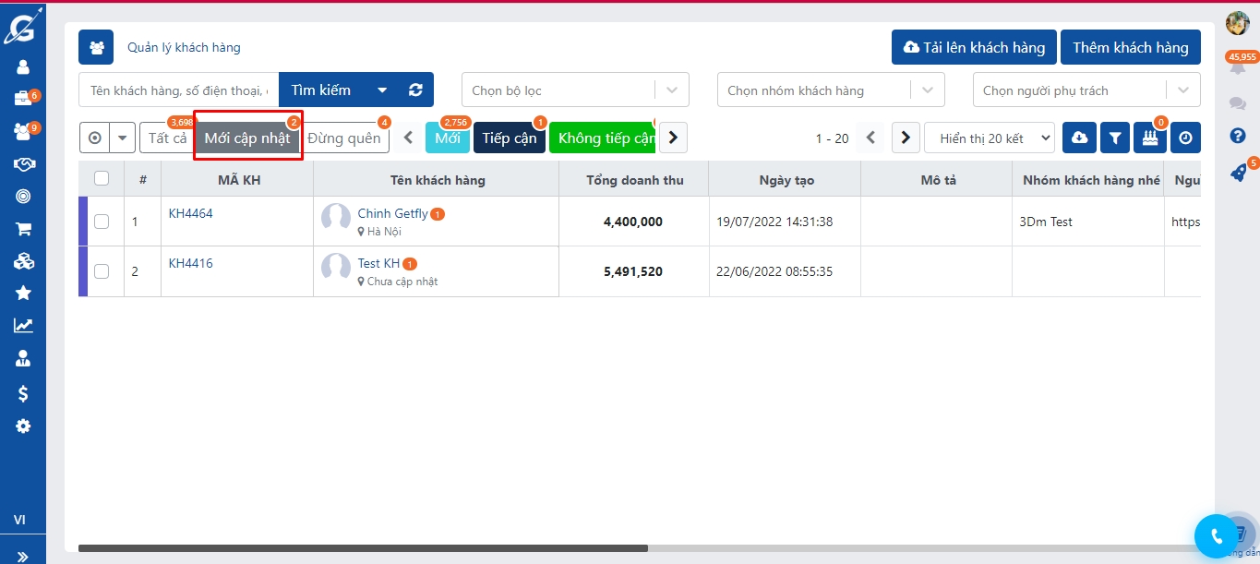Click the Thêm khách hàng button
The width and height of the screenshot is (1260, 564).
click(1130, 47)
